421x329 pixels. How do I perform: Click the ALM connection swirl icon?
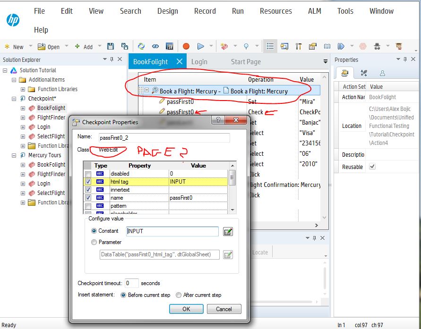(141, 46)
